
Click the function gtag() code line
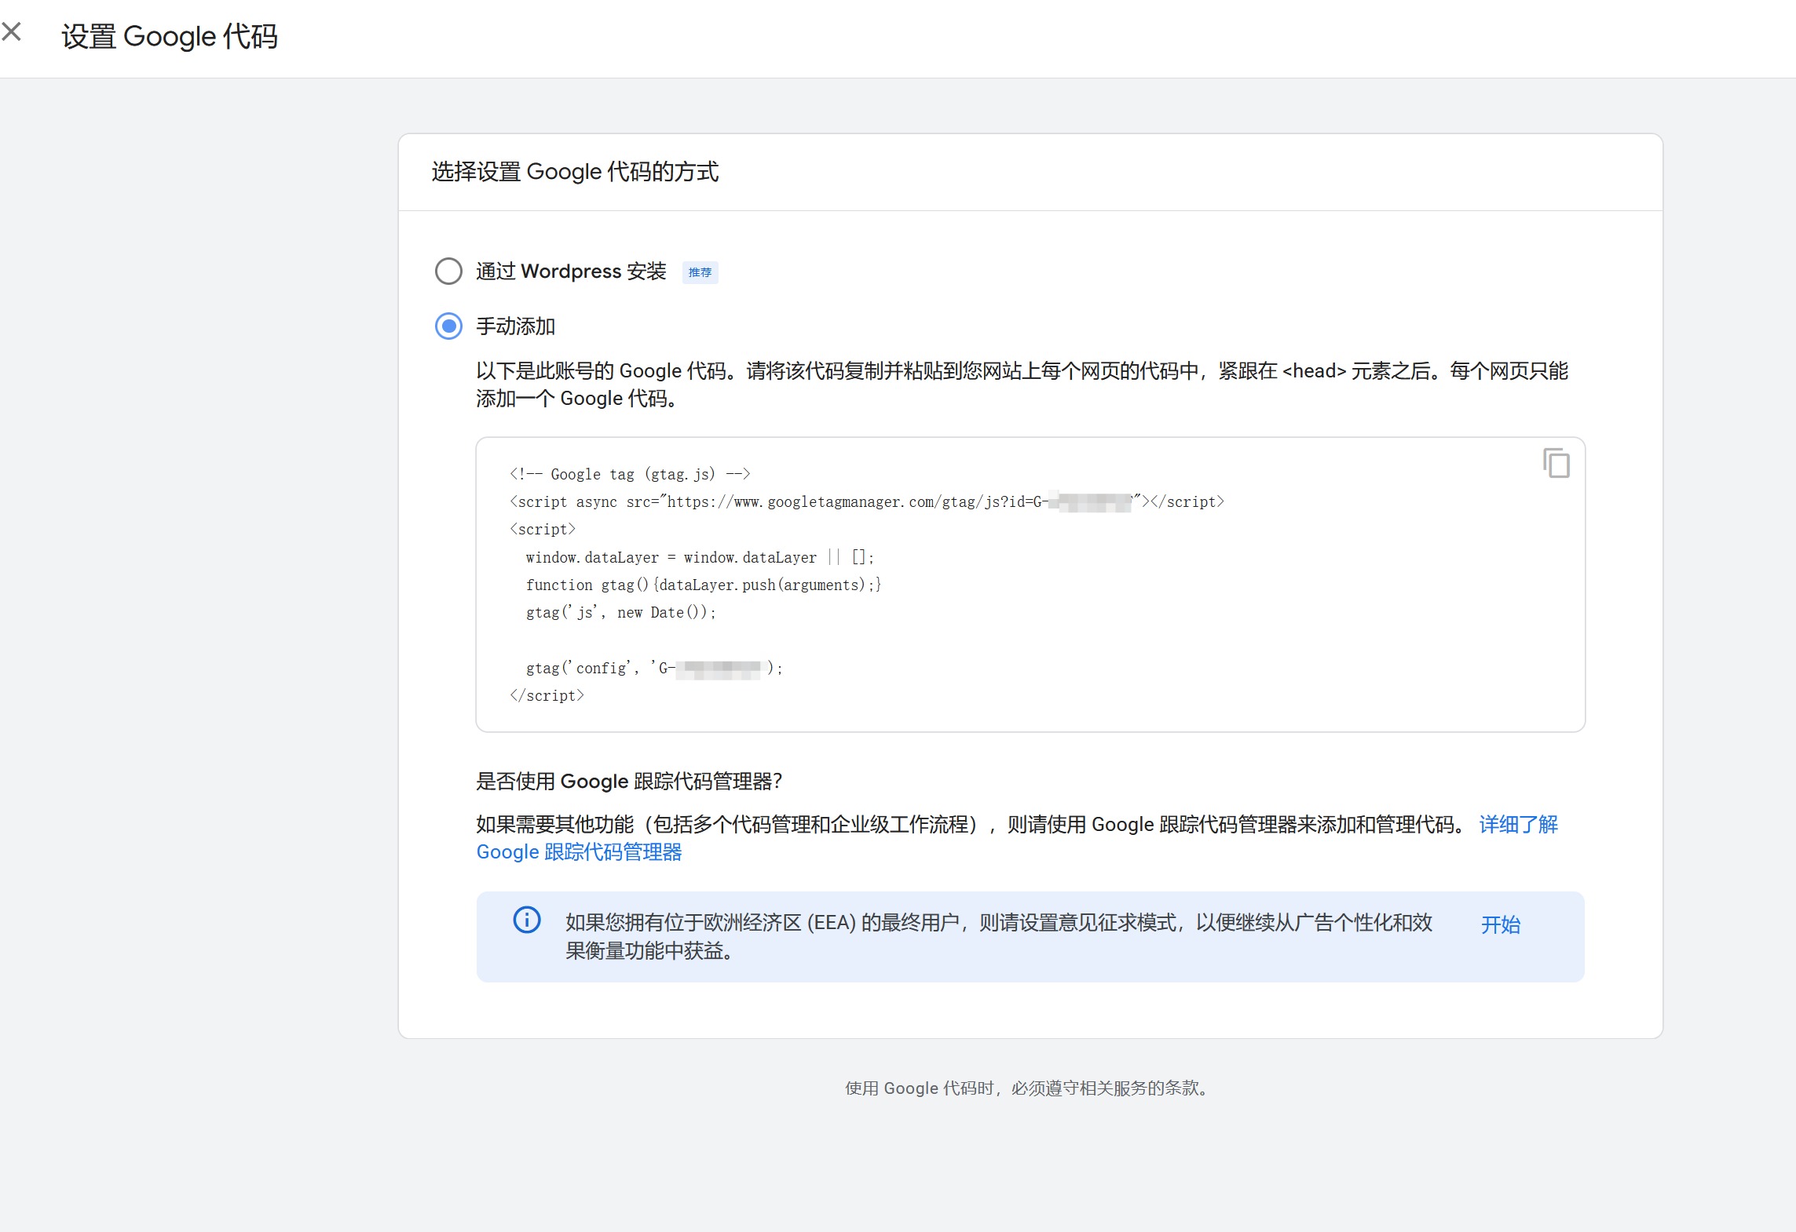coord(704,585)
